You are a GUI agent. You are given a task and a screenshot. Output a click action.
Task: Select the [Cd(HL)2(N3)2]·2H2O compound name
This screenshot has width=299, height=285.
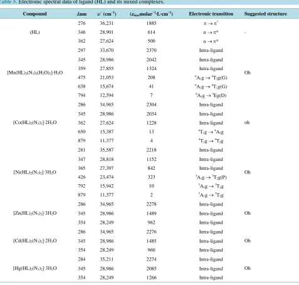35,241
